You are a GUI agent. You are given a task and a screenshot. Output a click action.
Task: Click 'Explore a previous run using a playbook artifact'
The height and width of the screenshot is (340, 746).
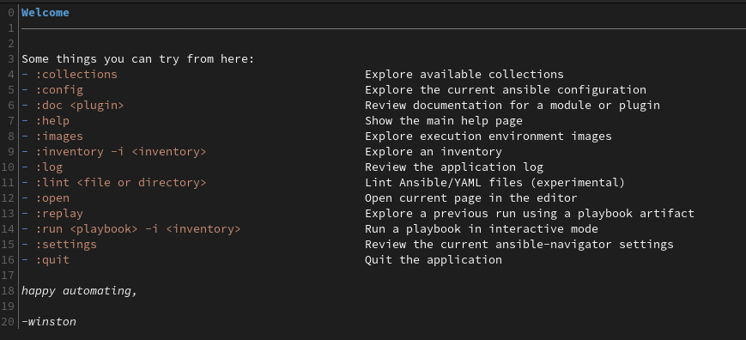(x=530, y=214)
